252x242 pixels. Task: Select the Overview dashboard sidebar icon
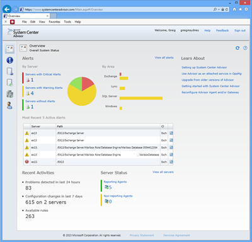[9, 49]
